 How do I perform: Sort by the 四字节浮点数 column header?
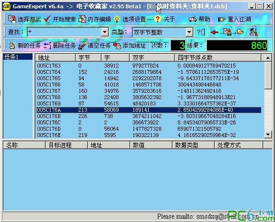click(218, 58)
